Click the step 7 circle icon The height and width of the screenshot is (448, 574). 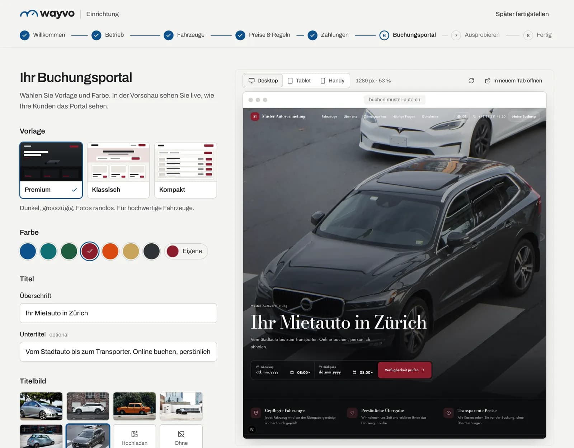[456, 35]
